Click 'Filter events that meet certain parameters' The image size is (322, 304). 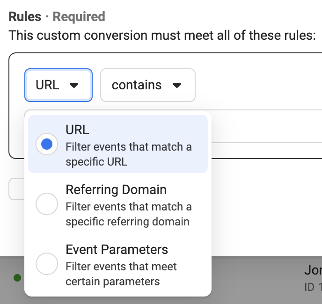click(121, 274)
